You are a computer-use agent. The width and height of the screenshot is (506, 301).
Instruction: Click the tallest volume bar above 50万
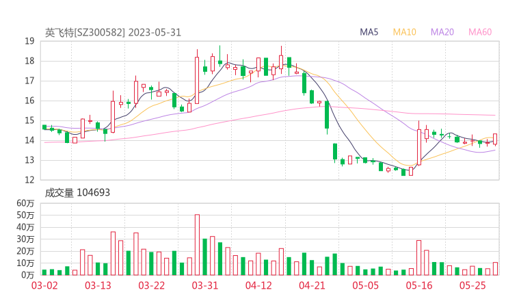(197, 245)
